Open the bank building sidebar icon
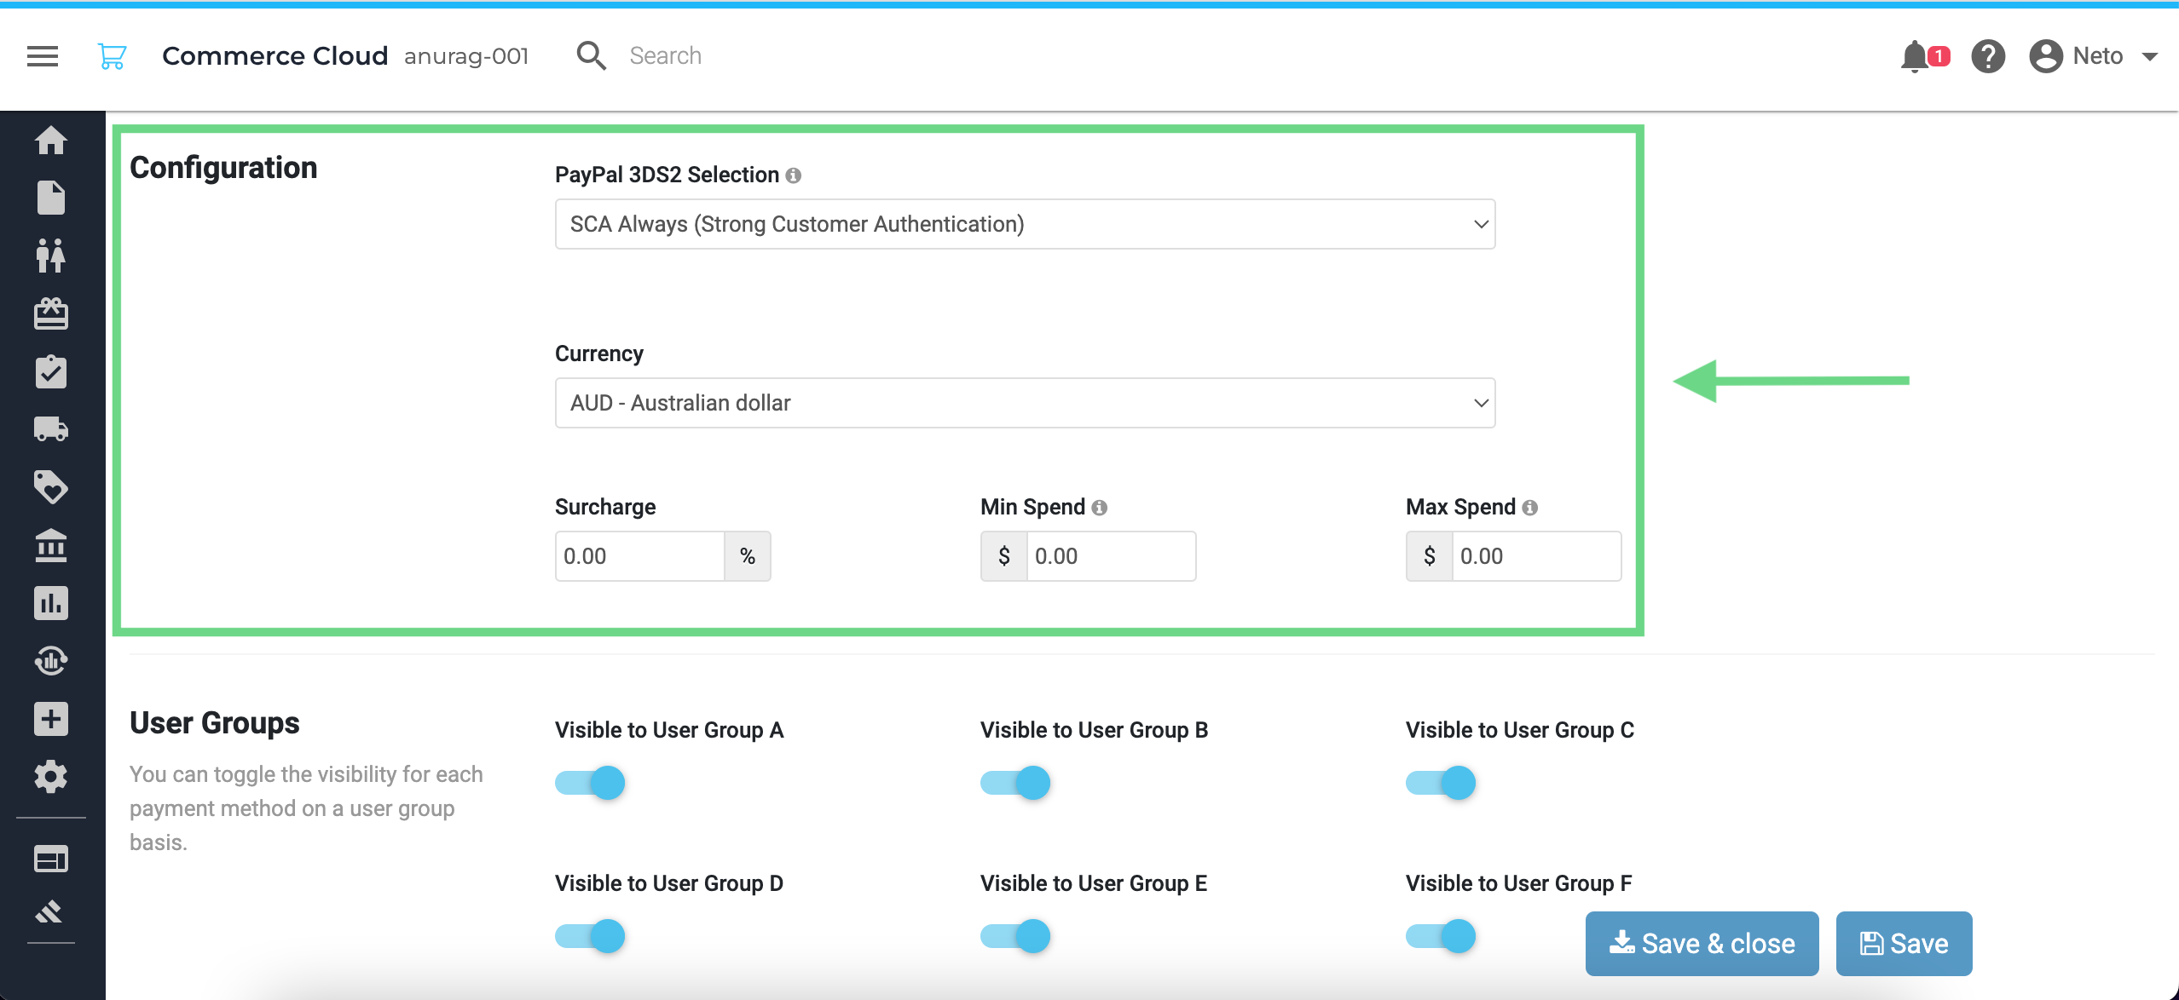The image size is (2179, 1000). 51,545
